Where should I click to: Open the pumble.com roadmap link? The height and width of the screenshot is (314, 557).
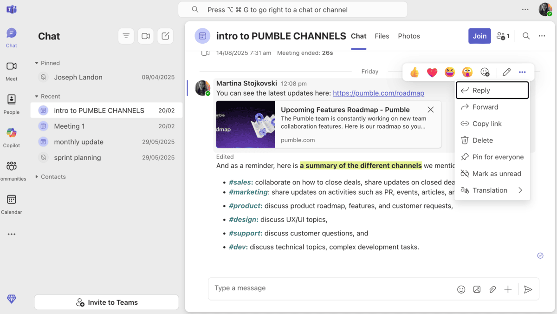pos(378,93)
